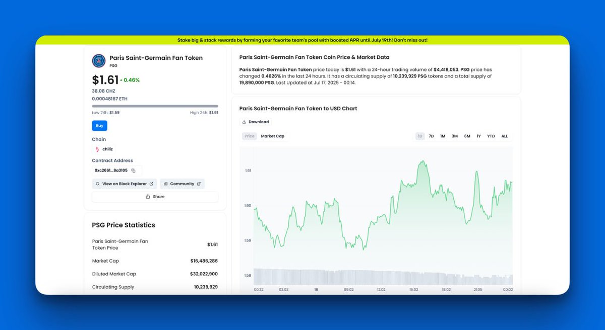Click the Download arrow icon
The height and width of the screenshot is (330, 605).
(245, 122)
